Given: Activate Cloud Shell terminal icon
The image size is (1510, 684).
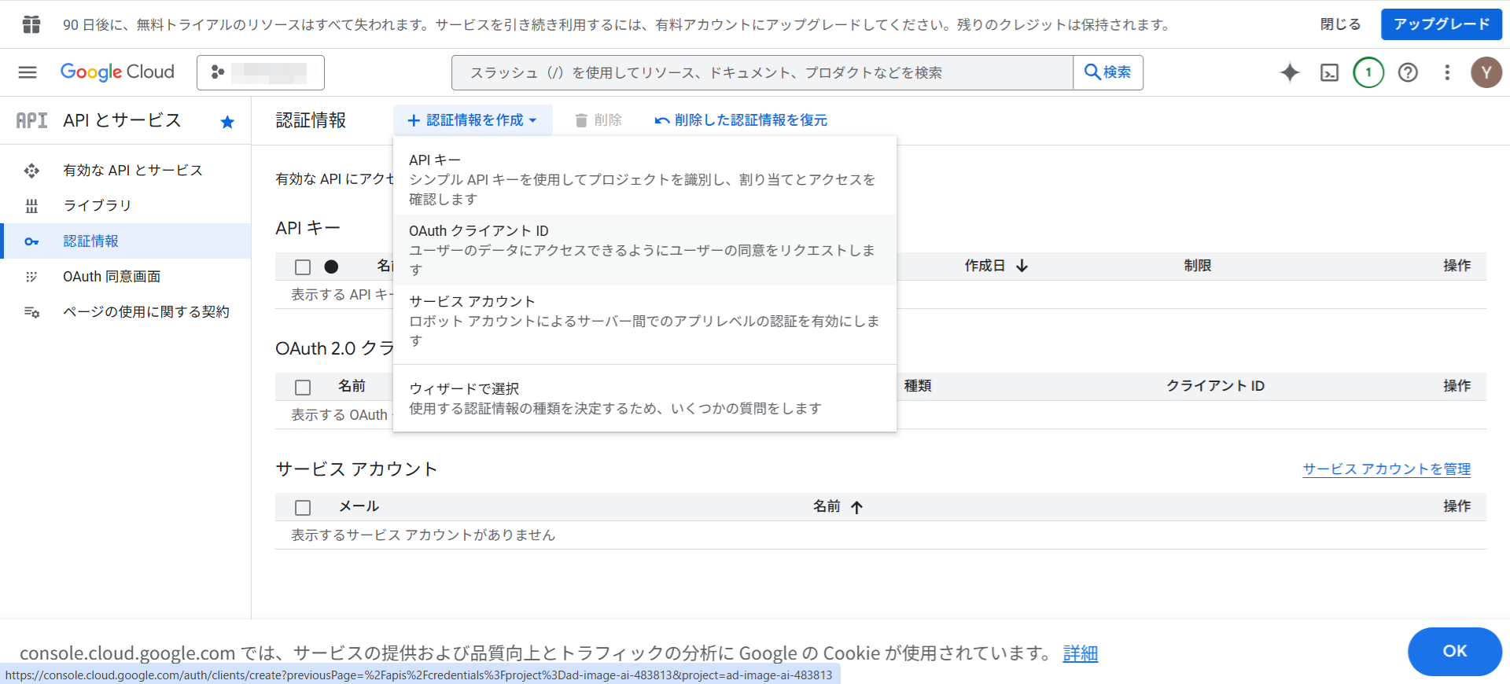Looking at the screenshot, I should [1329, 72].
